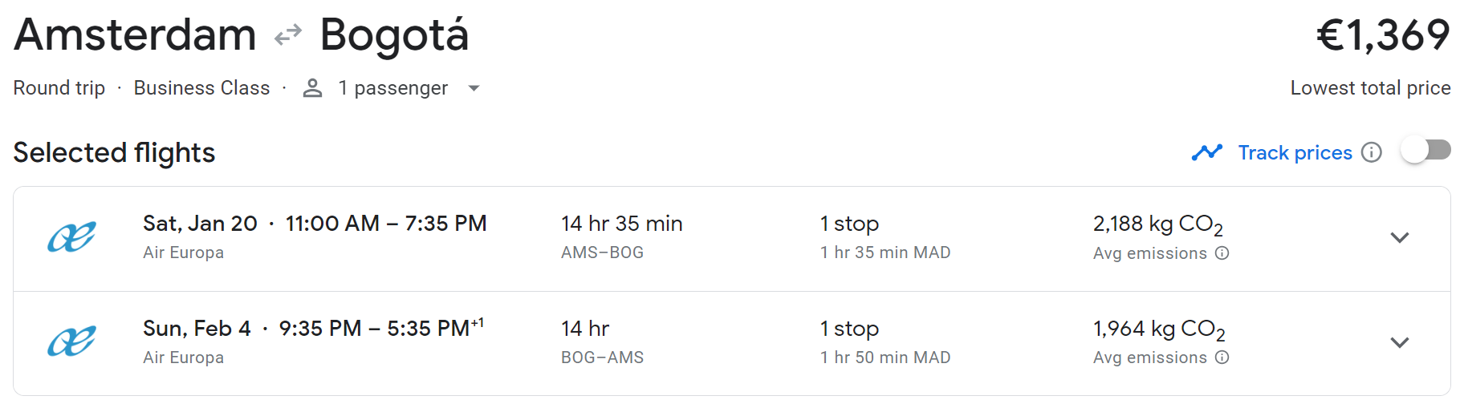This screenshot has width=1460, height=404.
Task: Click the 2,188 kg CO2 emissions value
Action: (x=1157, y=224)
